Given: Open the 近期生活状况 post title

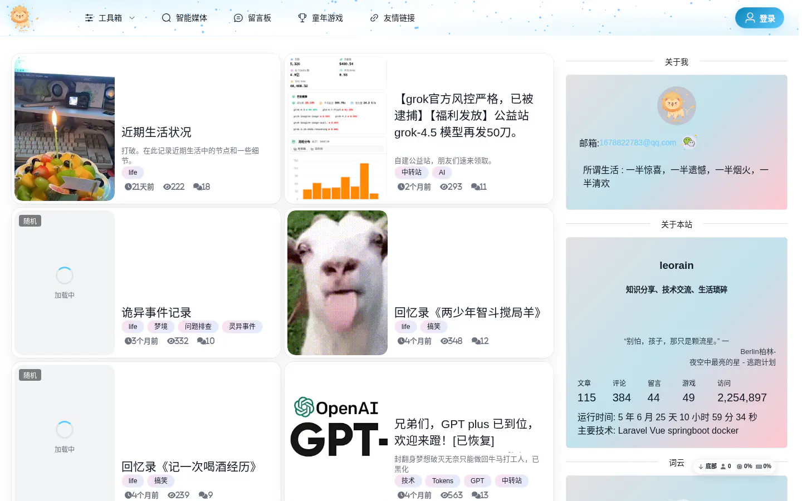Looking at the screenshot, I should 157,132.
